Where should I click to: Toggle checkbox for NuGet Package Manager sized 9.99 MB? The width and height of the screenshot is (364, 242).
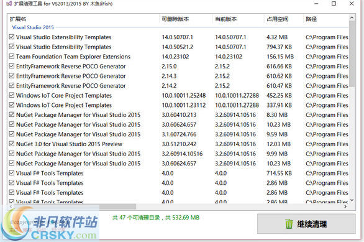[12, 154]
